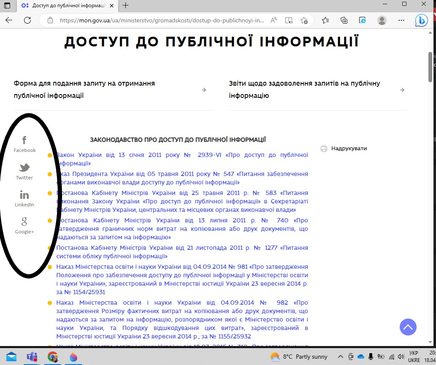Open the Bing sidebar button
This screenshot has height=365, width=436.
[x=421, y=20]
